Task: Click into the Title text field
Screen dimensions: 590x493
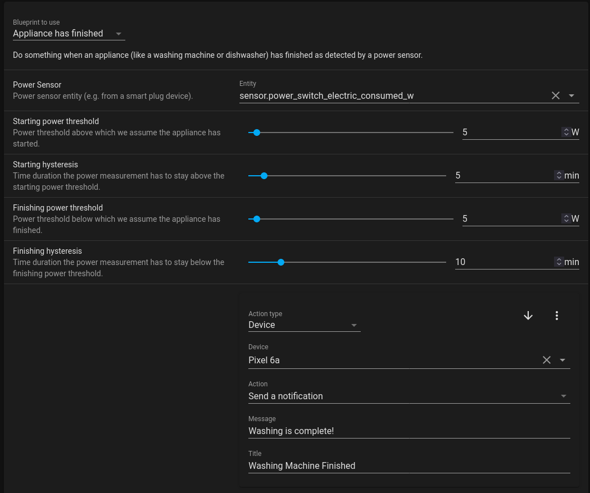Action: [409, 465]
